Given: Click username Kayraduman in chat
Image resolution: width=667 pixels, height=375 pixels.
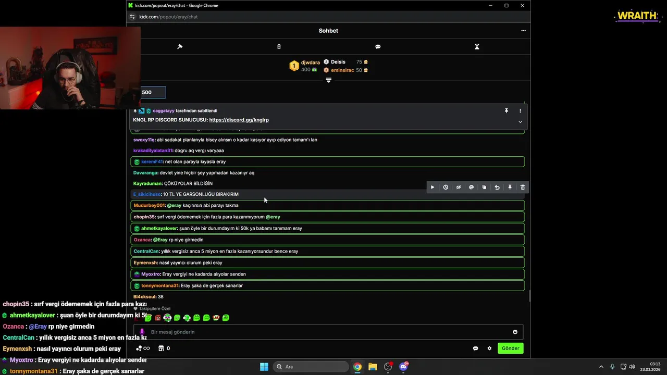Looking at the screenshot, I should click(x=147, y=183).
